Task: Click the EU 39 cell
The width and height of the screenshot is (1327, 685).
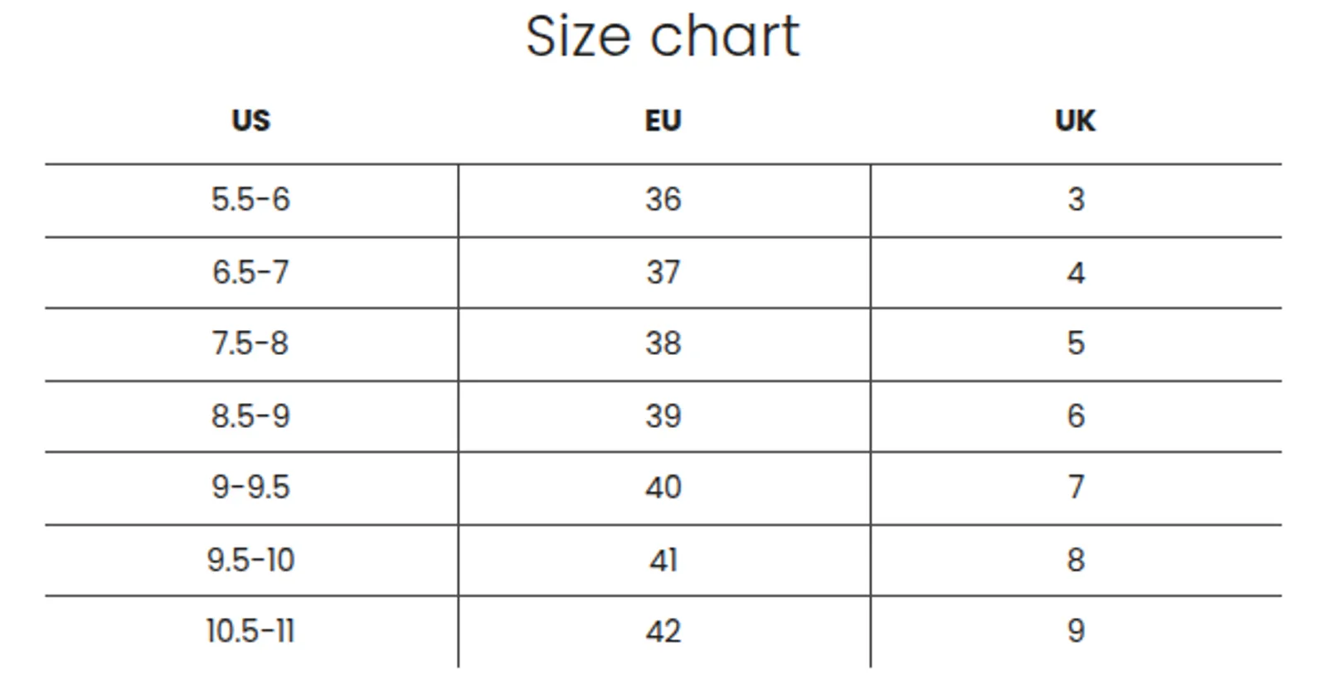Action: pos(663,416)
